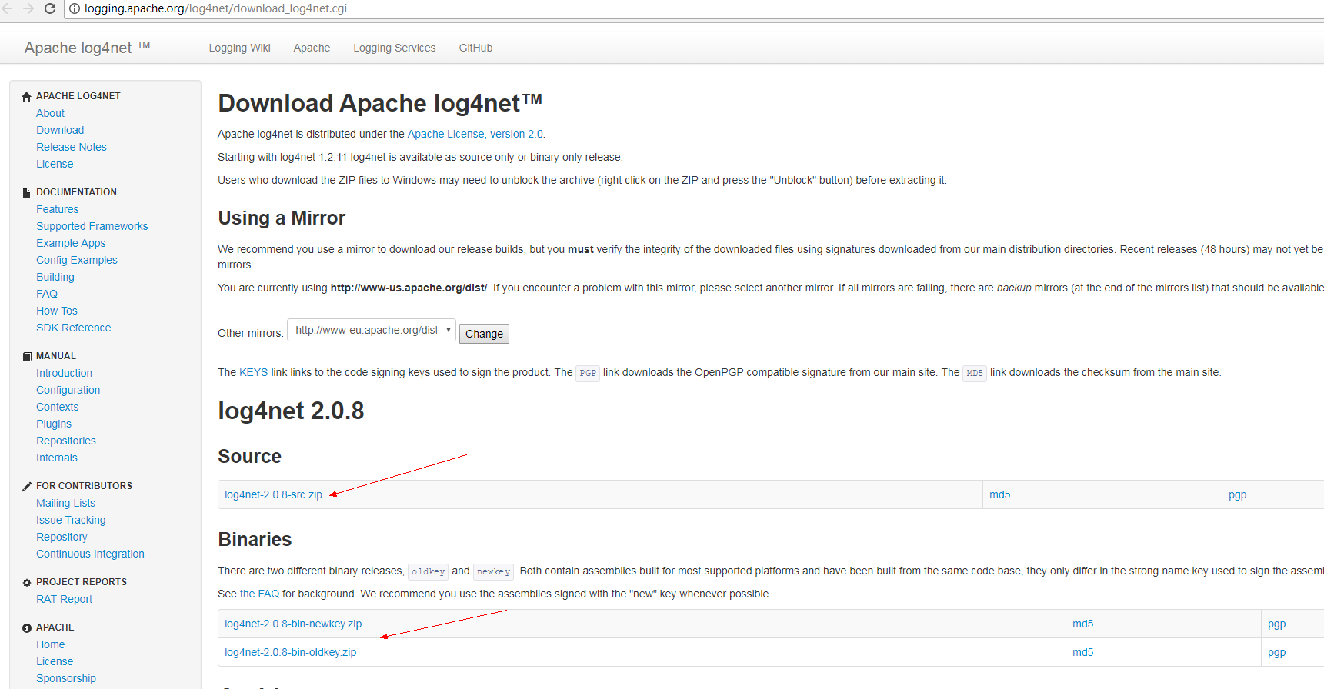Open md5 checksum for source zip

tap(999, 494)
